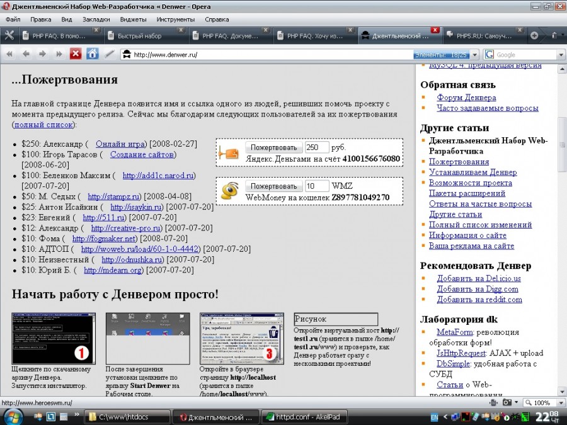Image resolution: width=567 pixels, height=425 pixels.
Task: Click the WMZ amount field with 10
Action: point(317,186)
